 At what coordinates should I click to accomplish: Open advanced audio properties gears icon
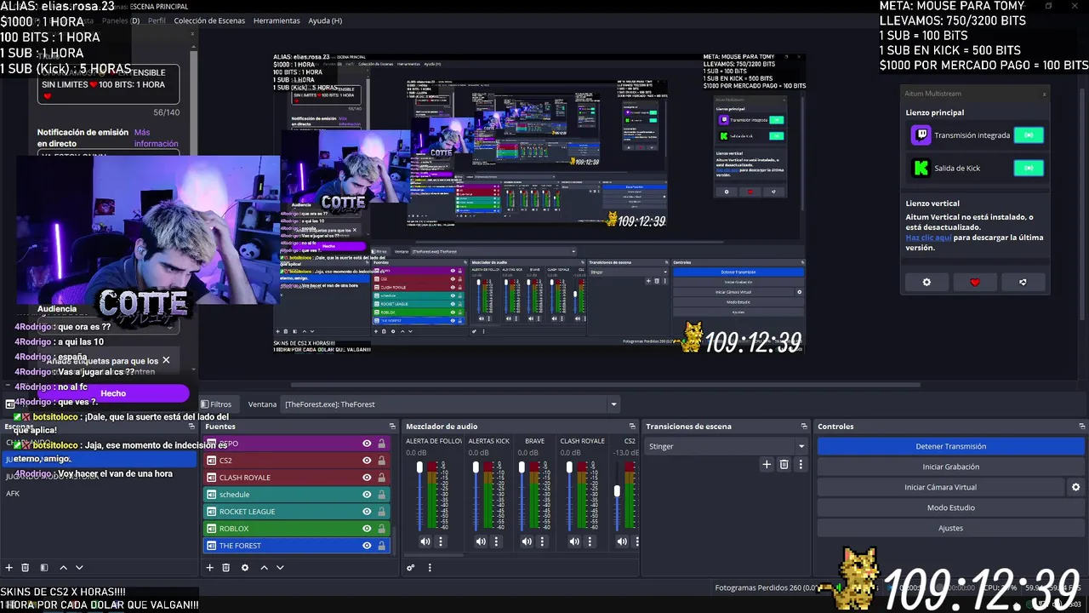click(410, 568)
